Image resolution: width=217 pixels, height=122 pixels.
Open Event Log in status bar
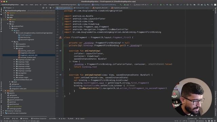click(x=192, y=119)
